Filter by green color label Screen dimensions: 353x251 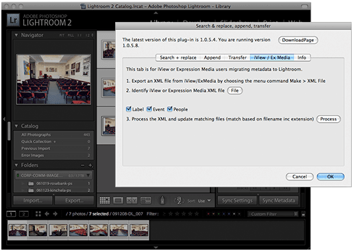point(219,214)
